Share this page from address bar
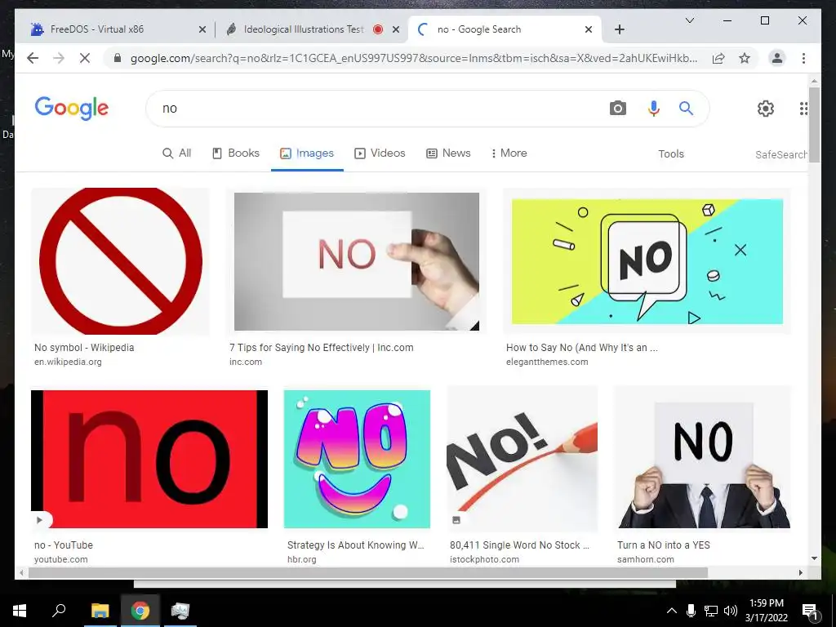 (x=718, y=58)
